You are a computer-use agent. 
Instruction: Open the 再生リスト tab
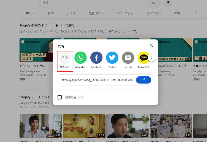(x=96, y=13)
